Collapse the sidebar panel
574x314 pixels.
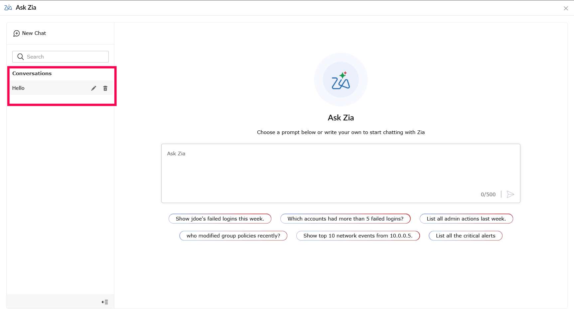pos(105,302)
